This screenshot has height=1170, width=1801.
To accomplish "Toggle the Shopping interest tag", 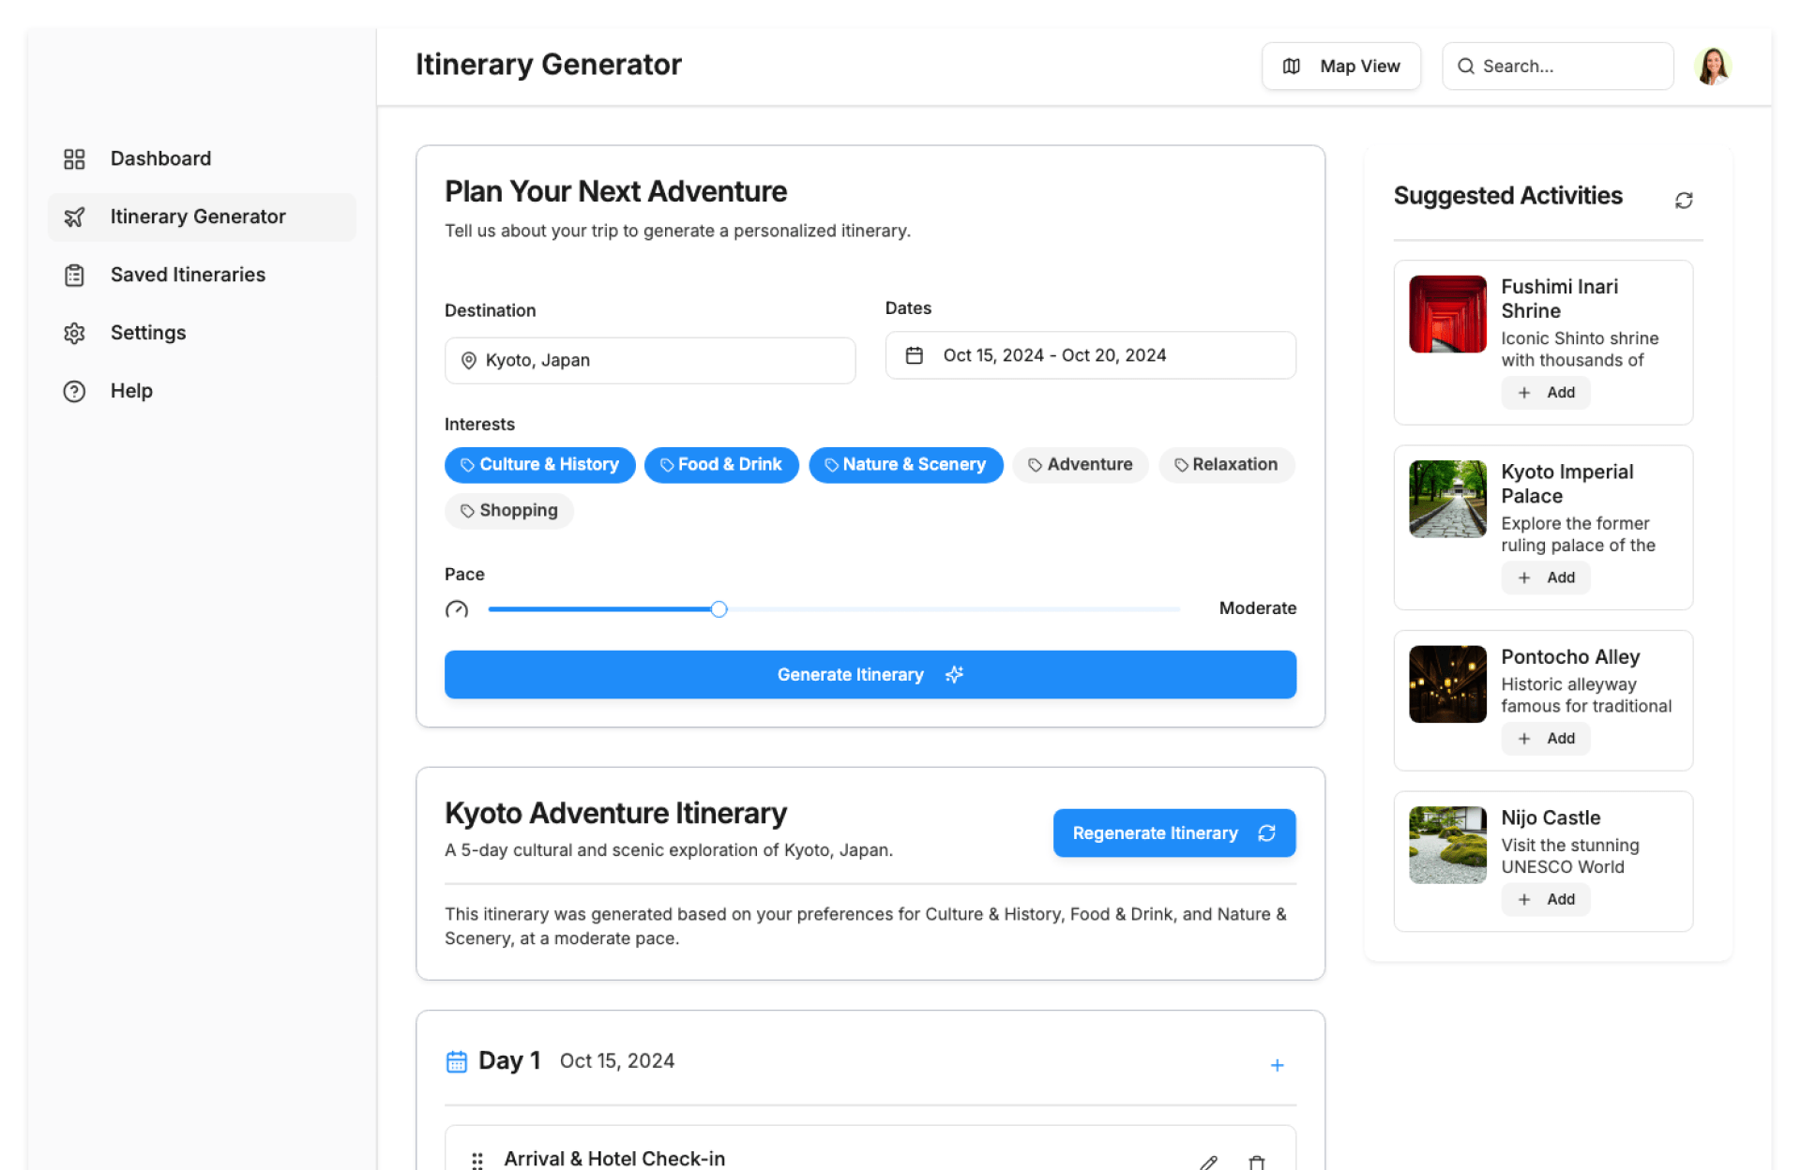I will 508,511.
